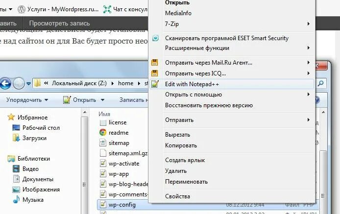Select the sitemap file

tap(119, 143)
